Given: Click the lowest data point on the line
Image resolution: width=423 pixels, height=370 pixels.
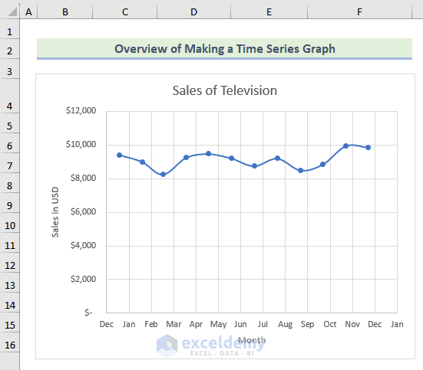Looking at the screenshot, I should tap(163, 175).
